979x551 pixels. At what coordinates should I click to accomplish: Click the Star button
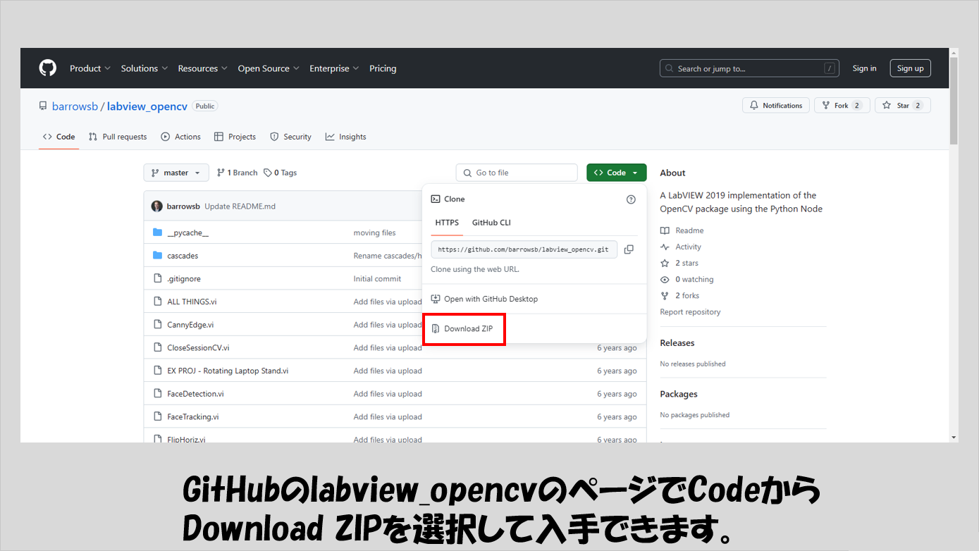point(903,106)
